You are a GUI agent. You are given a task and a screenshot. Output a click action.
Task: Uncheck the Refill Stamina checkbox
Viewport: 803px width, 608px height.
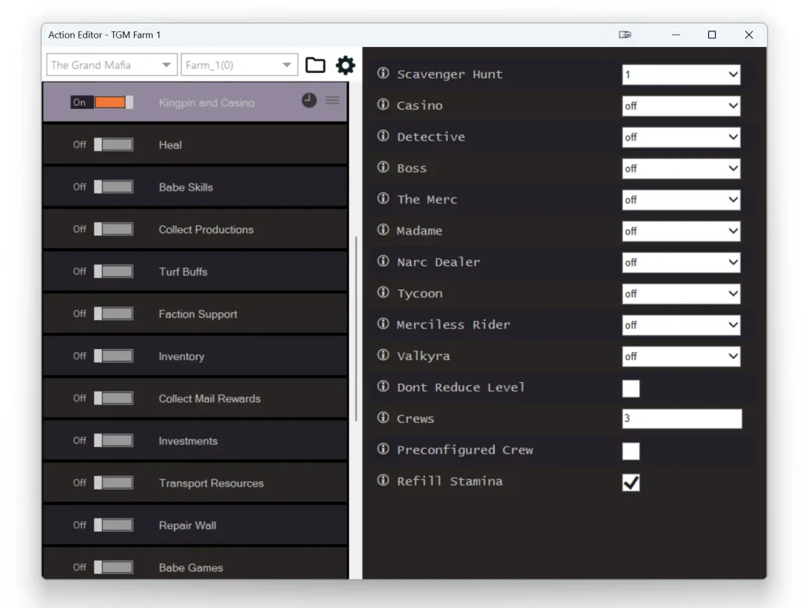(631, 482)
